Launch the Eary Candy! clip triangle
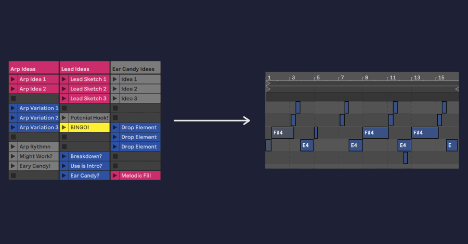The width and height of the screenshot is (468, 244). coord(13,166)
